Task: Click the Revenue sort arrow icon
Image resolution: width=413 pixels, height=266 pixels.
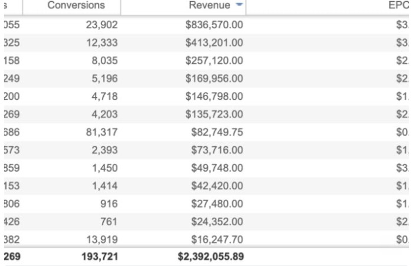Action: pos(239,4)
